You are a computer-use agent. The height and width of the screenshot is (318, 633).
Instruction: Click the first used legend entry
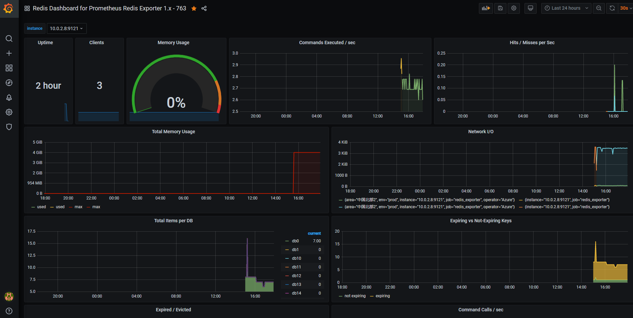[42, 207]
